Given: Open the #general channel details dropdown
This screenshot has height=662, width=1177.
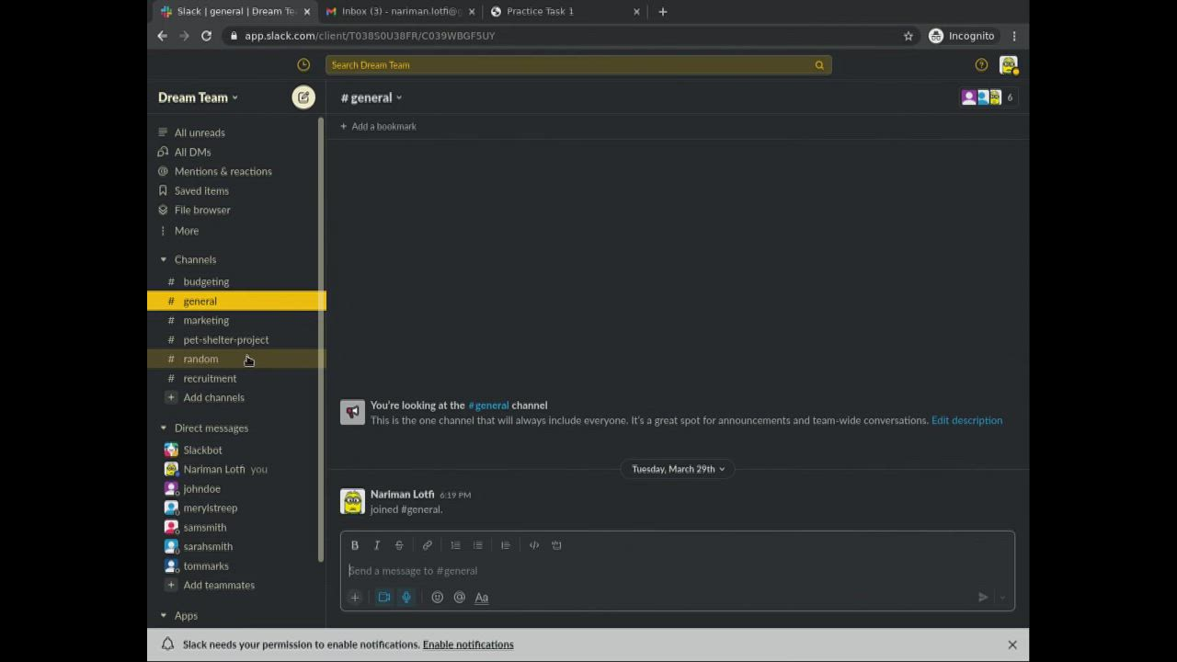Looking at the screenshot, I should (x=371, y=97).
